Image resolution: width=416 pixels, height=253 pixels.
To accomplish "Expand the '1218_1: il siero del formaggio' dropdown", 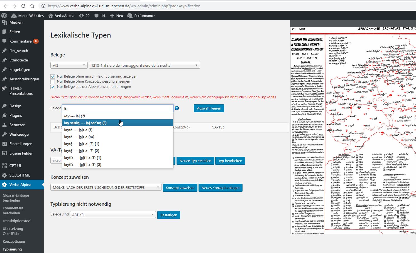I will coord(144,65).
